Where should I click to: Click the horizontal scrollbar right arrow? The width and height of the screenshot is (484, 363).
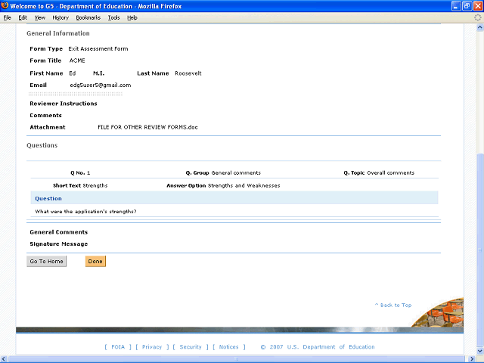(472, 359)
